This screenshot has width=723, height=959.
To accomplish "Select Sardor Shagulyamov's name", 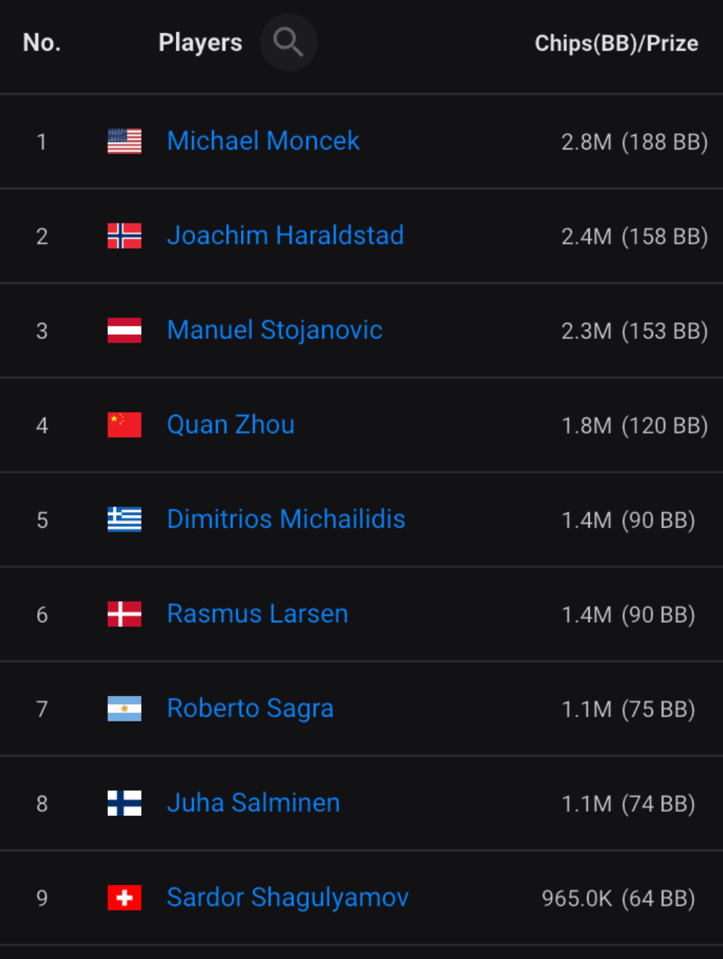I will tap(287, 897).
